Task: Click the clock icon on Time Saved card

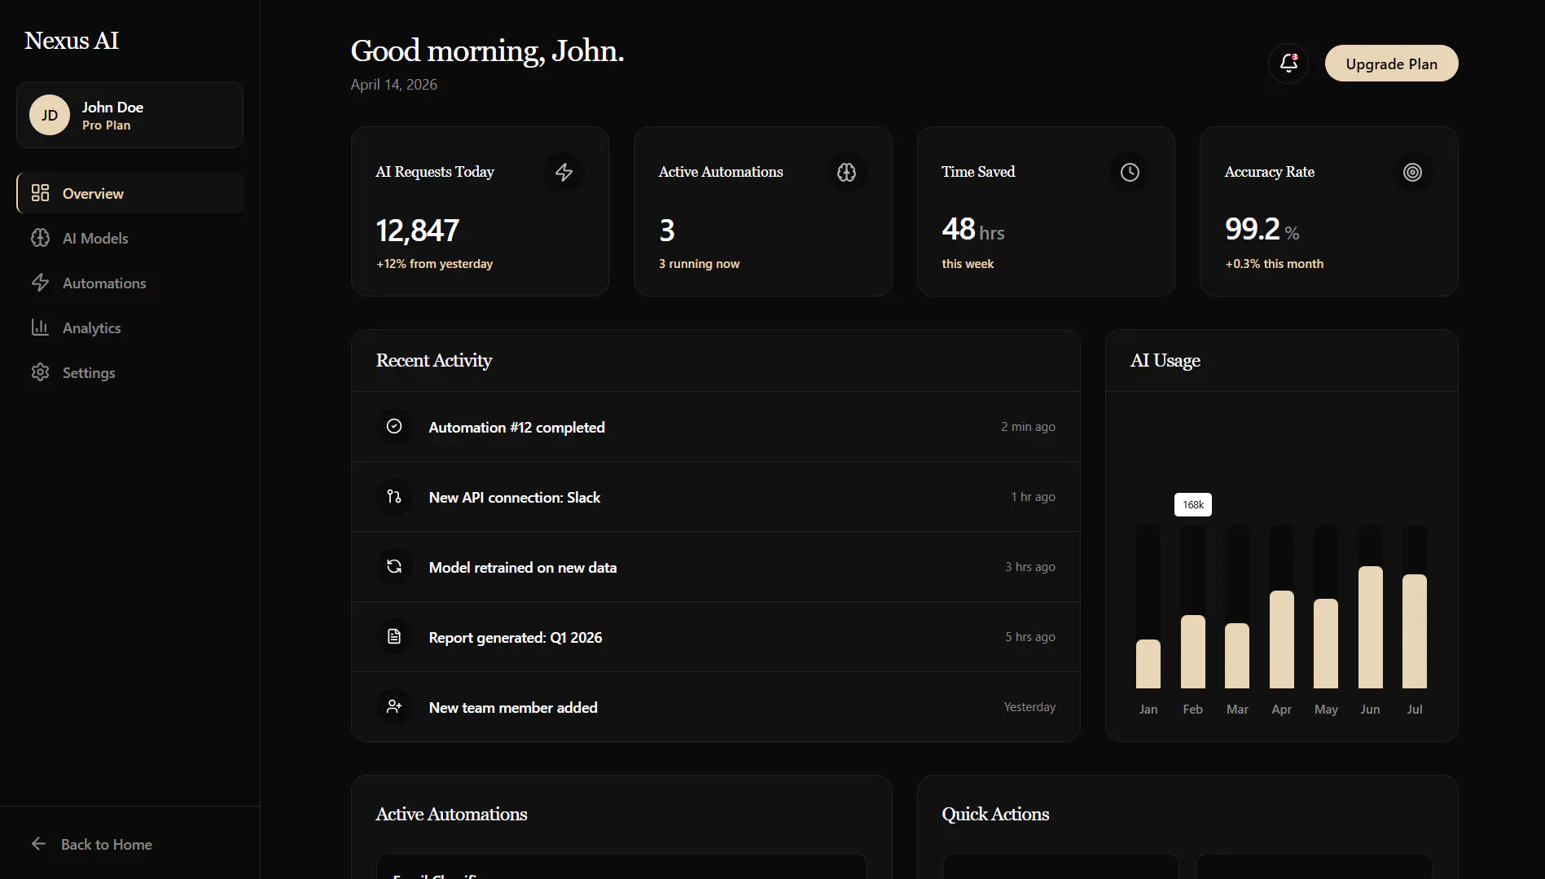Action: tap(1130, 172)
